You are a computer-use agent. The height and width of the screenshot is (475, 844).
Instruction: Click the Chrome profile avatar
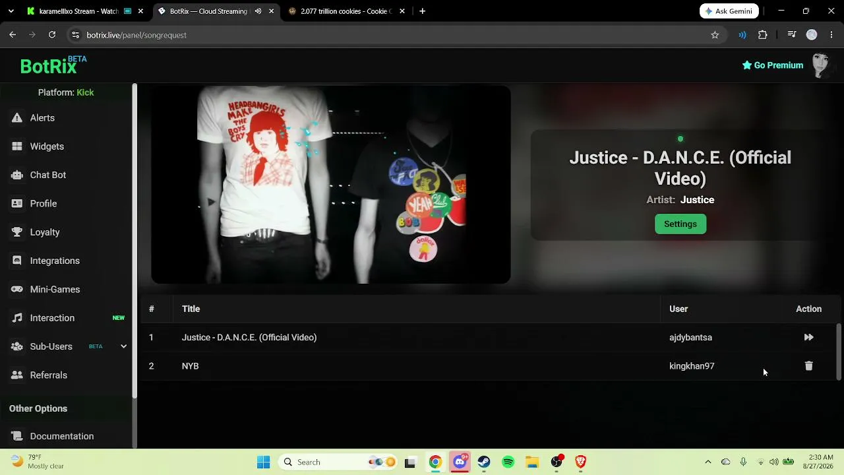(812, 35)
